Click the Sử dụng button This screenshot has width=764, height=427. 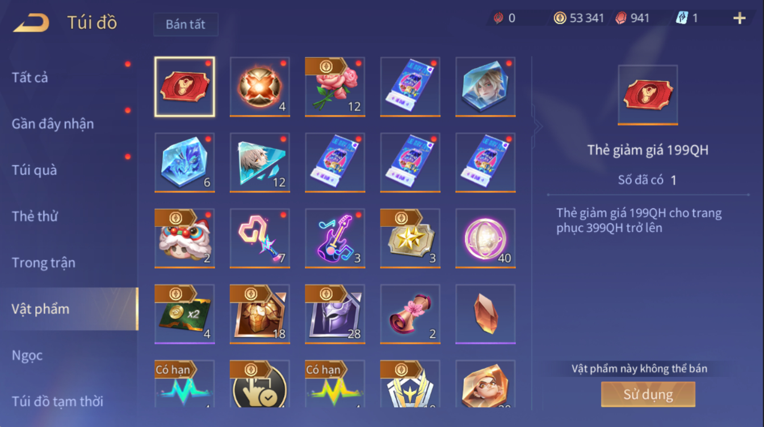(x=648, y=394)
